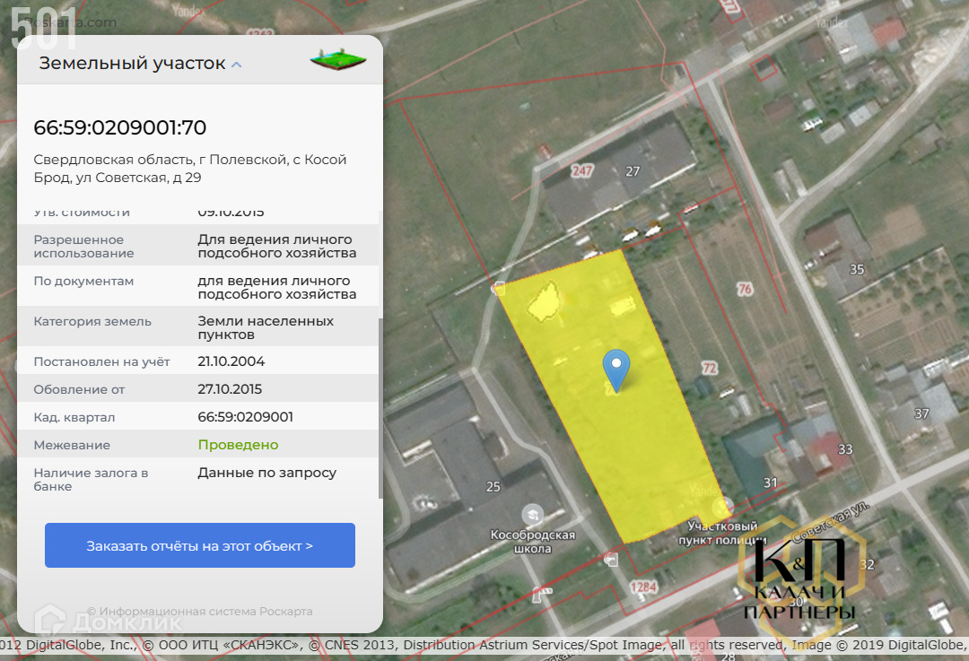Collapse the Земельный участок header chevron
Screen dimensions: 969x661
tap(236, 65)
